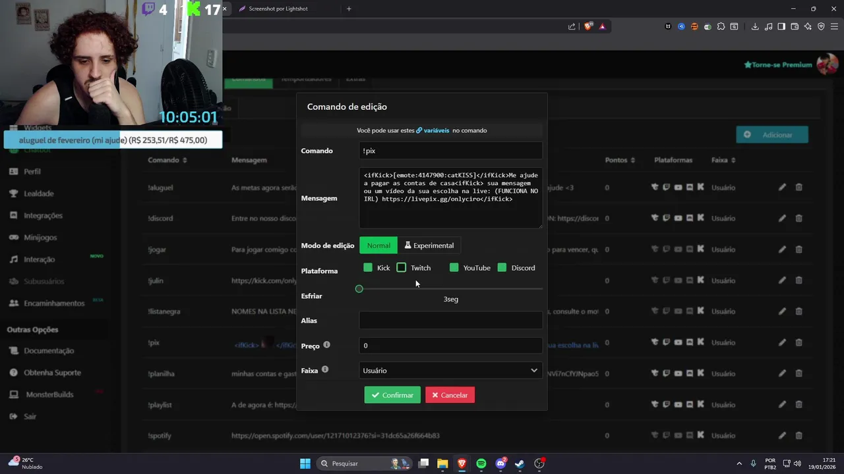Open Minijogos in the sidebar
The image size is (844, 474).
point(40,237)
